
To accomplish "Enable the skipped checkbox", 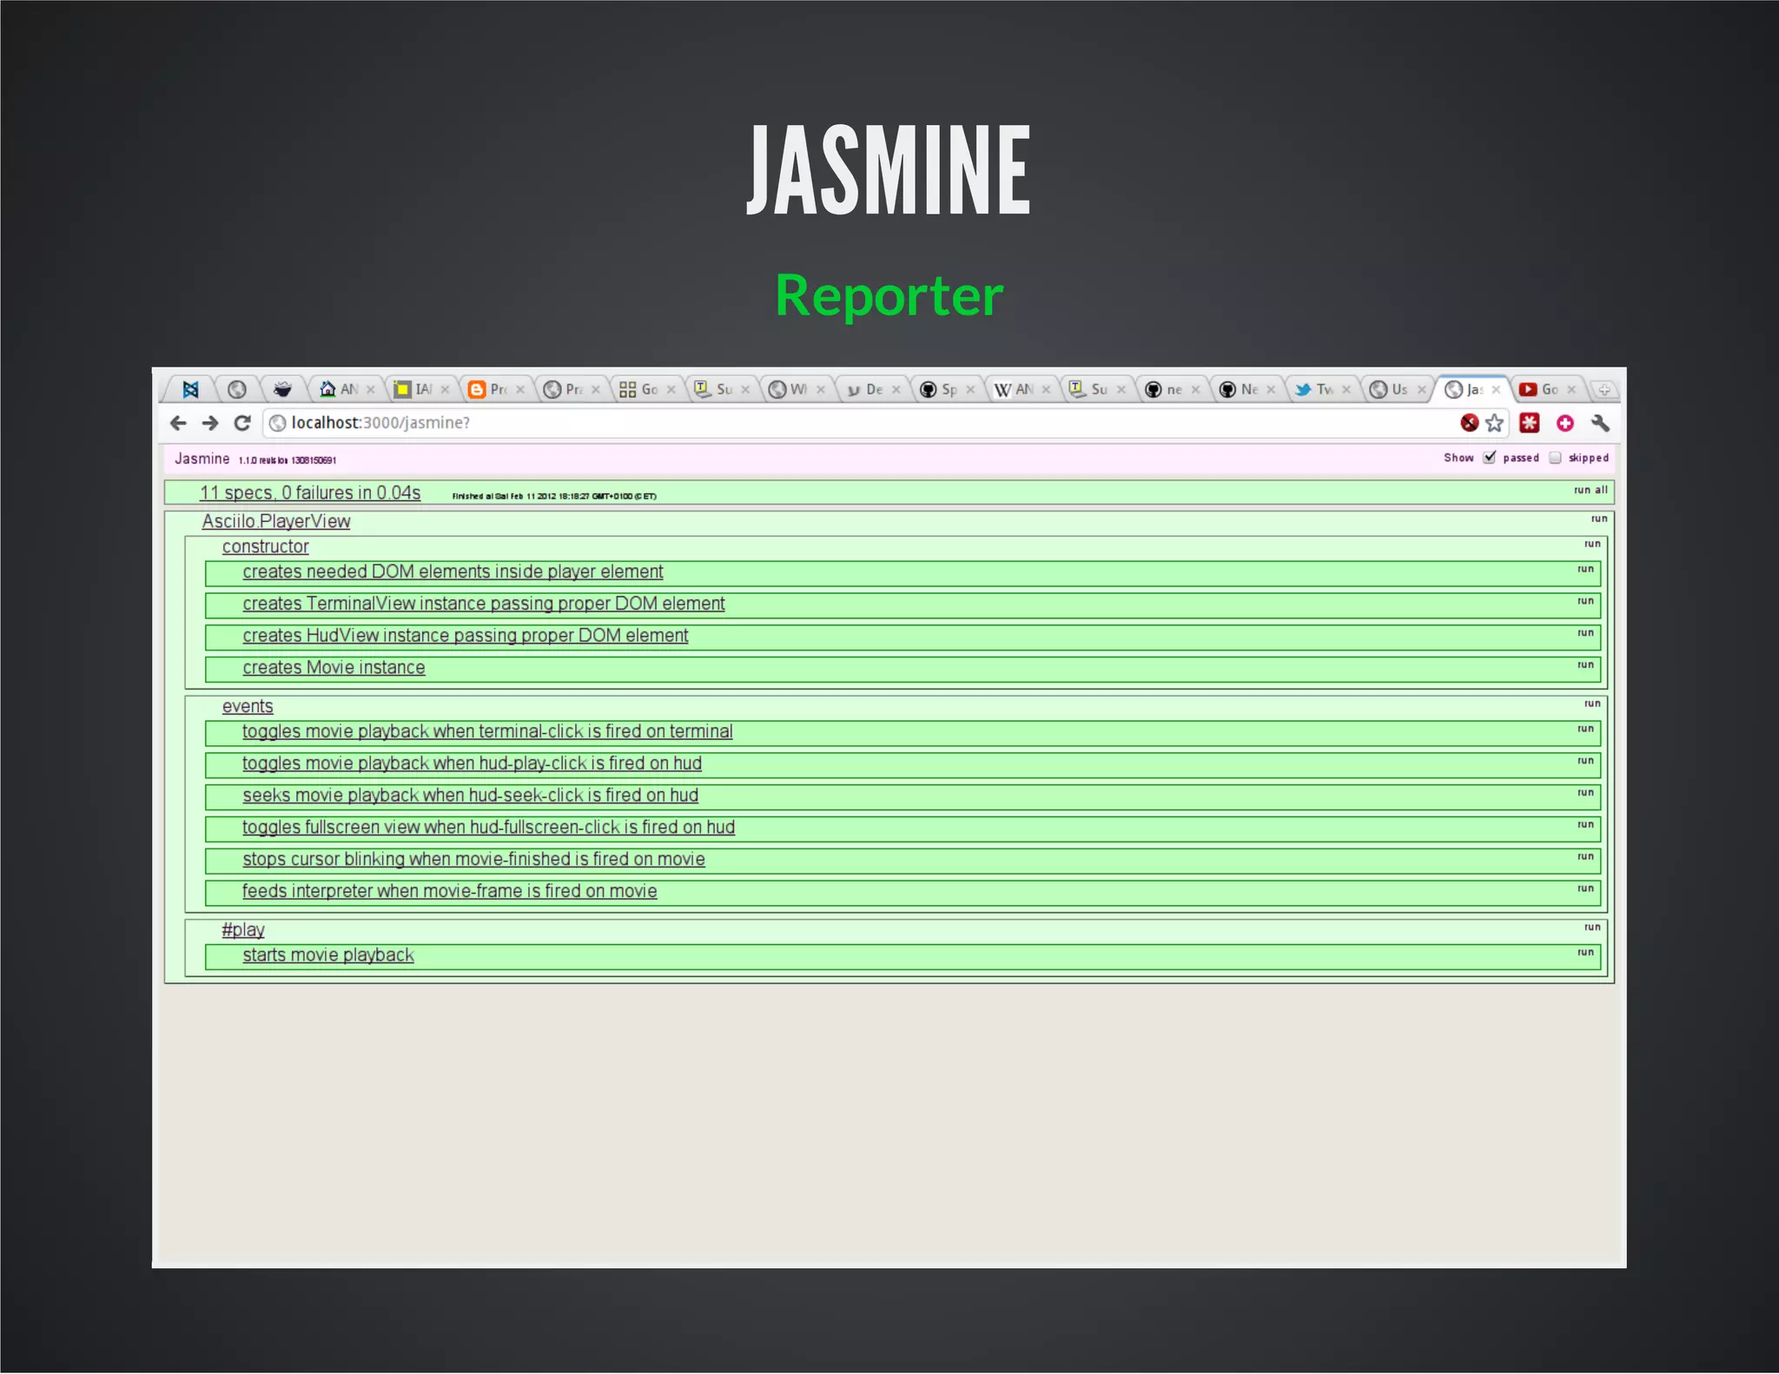I will click(x=1555, y=458).
